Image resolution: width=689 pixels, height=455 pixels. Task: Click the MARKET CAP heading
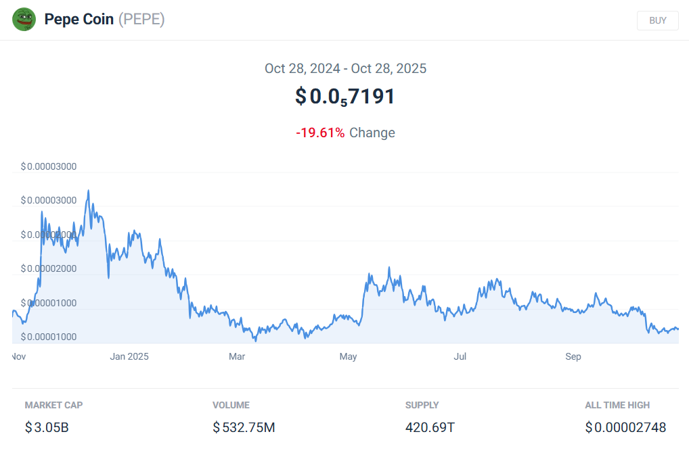pyautogui.click(x=53, y=405)
